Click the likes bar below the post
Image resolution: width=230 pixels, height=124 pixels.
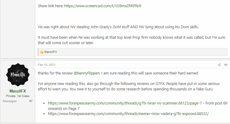tap(133, 52)
